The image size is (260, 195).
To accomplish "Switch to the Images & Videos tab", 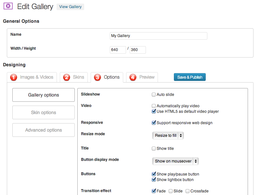I will (36, 77).
